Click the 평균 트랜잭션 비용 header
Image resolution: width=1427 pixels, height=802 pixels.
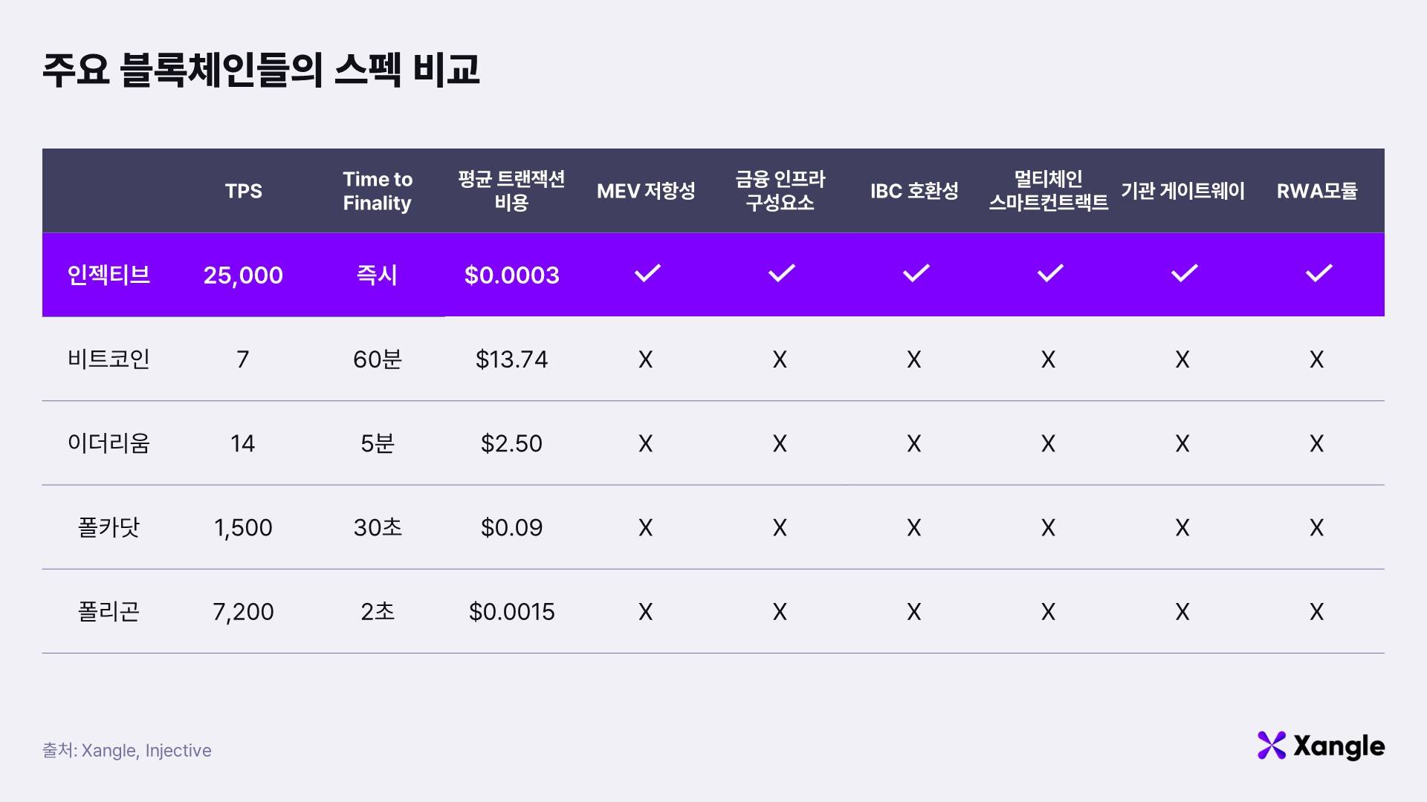click(511, 191)
